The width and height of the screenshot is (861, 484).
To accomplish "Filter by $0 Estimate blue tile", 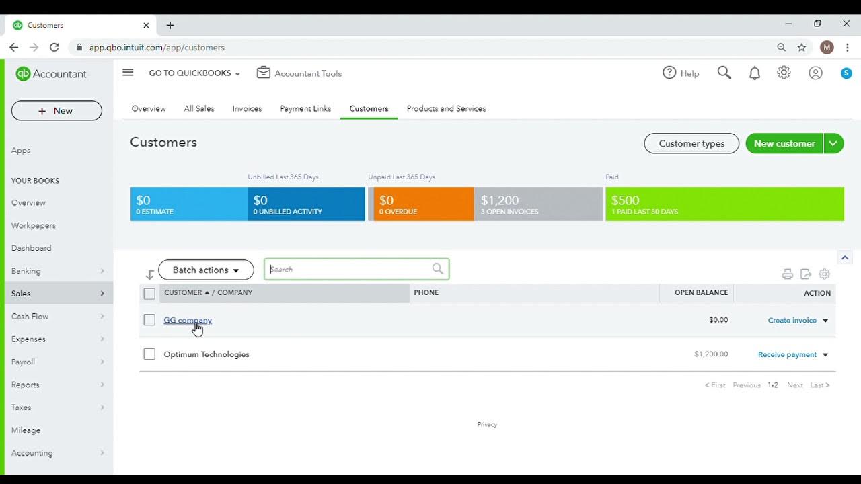I will coord(189,204).
